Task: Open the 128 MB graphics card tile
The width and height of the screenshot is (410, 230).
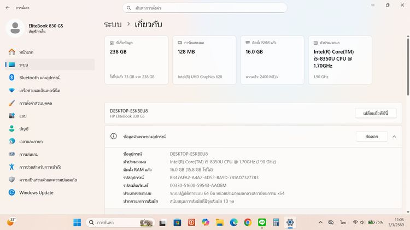Action: pyautogui.click(x=204, y=60)
